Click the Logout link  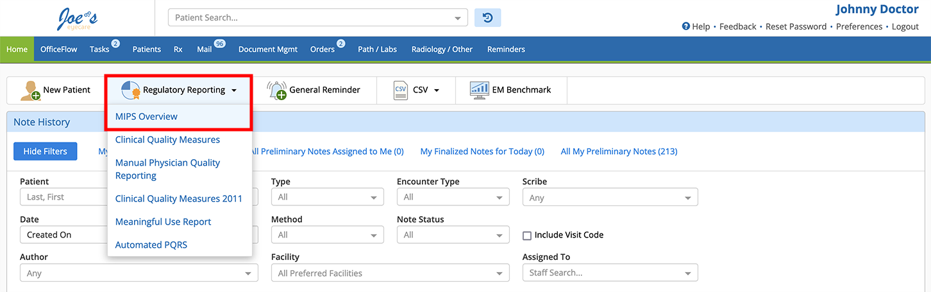pos(905,27)
